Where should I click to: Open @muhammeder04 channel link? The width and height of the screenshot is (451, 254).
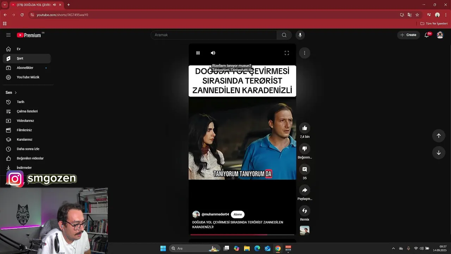(x=215, y=214)
